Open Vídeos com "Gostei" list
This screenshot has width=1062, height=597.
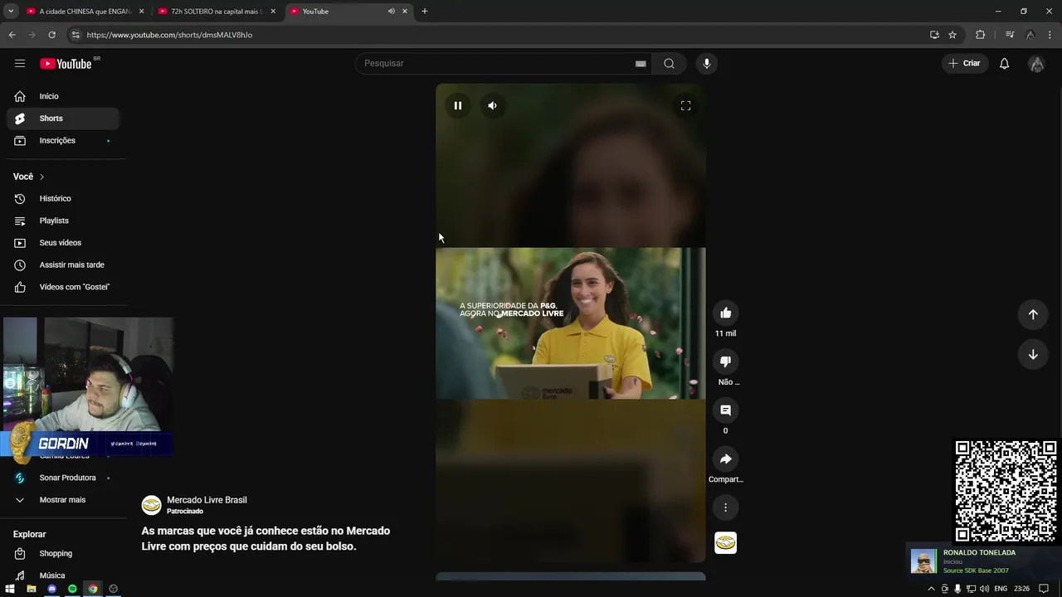point(63,287)
